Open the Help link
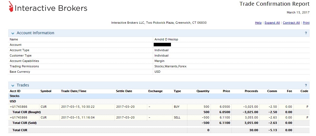 [258, 23]
